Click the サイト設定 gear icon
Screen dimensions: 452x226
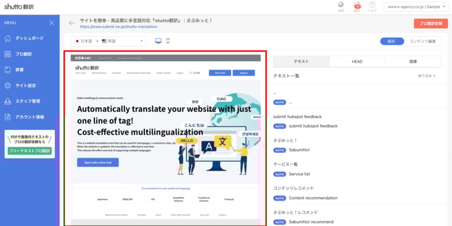pyautogui.click(x=8, y=86)
